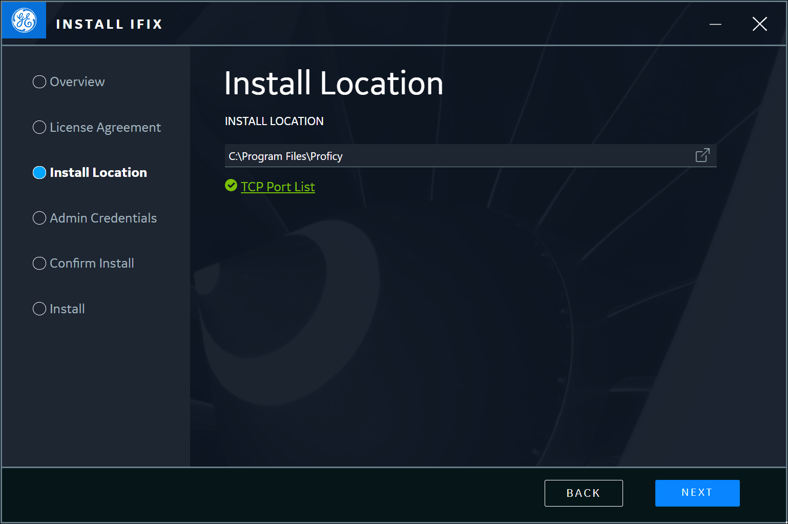Viewport: 788px width, 524px height.
Task: Go to the Overview step label
Action: click(77, 82)
